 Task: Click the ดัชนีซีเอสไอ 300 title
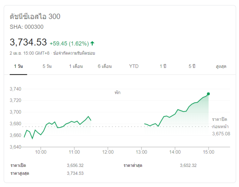pyautogui.click(x=35, y=16)
